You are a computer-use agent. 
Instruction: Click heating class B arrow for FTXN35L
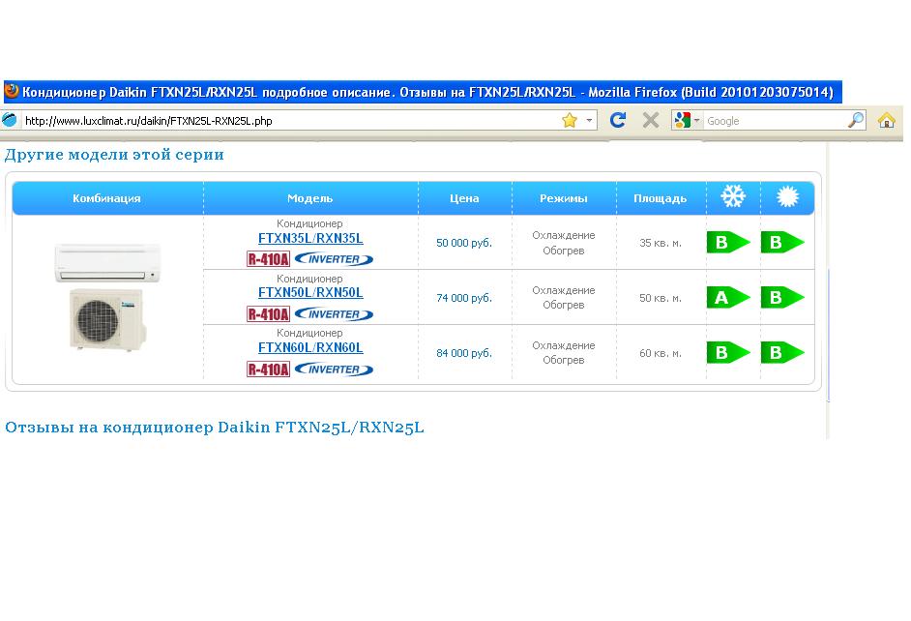pyautogui.click(x=782, y=242)
